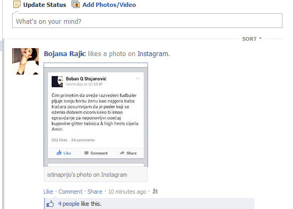Select the "24 comments" count in the embedded post
The height and width of the screenshot is (209, 293).
tap(83, 140)
